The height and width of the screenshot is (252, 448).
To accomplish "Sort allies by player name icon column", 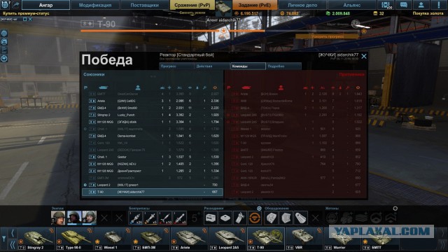I will (x=138, y=87).
